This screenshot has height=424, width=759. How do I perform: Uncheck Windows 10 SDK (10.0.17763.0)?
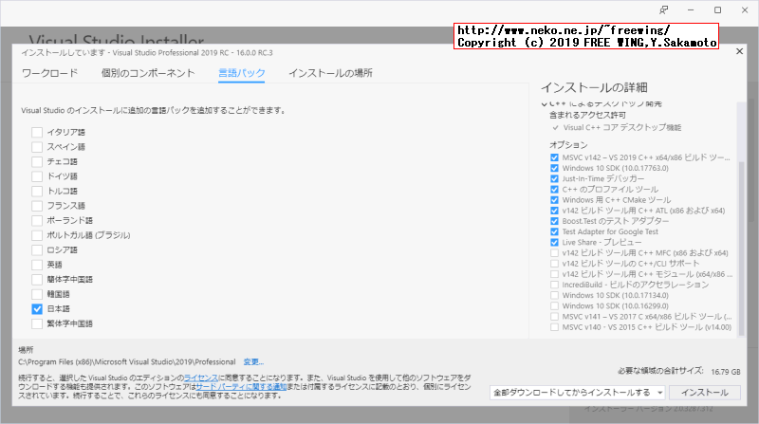554,168
